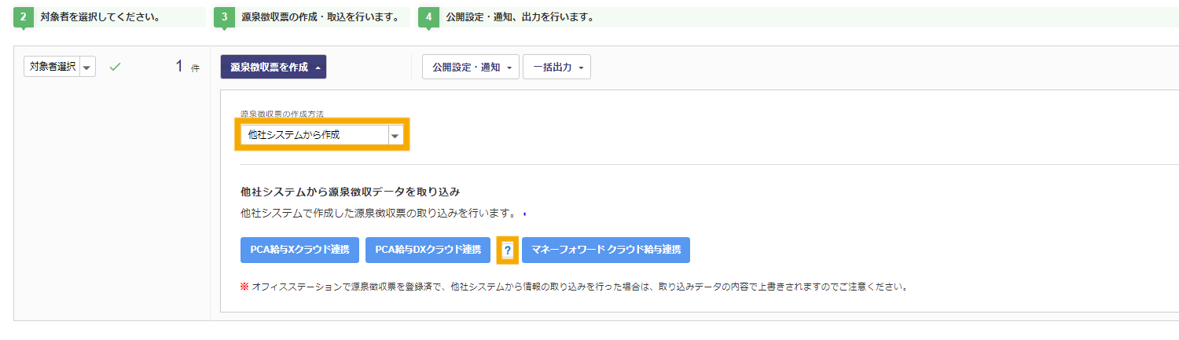This screenshot has width=1179, height=340.
Task: Open the 公開設定・通知 dropdown
Action: [471, 68]
